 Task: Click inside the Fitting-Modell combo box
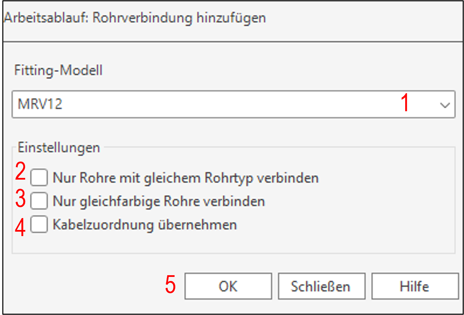click(x=136, y=104)
